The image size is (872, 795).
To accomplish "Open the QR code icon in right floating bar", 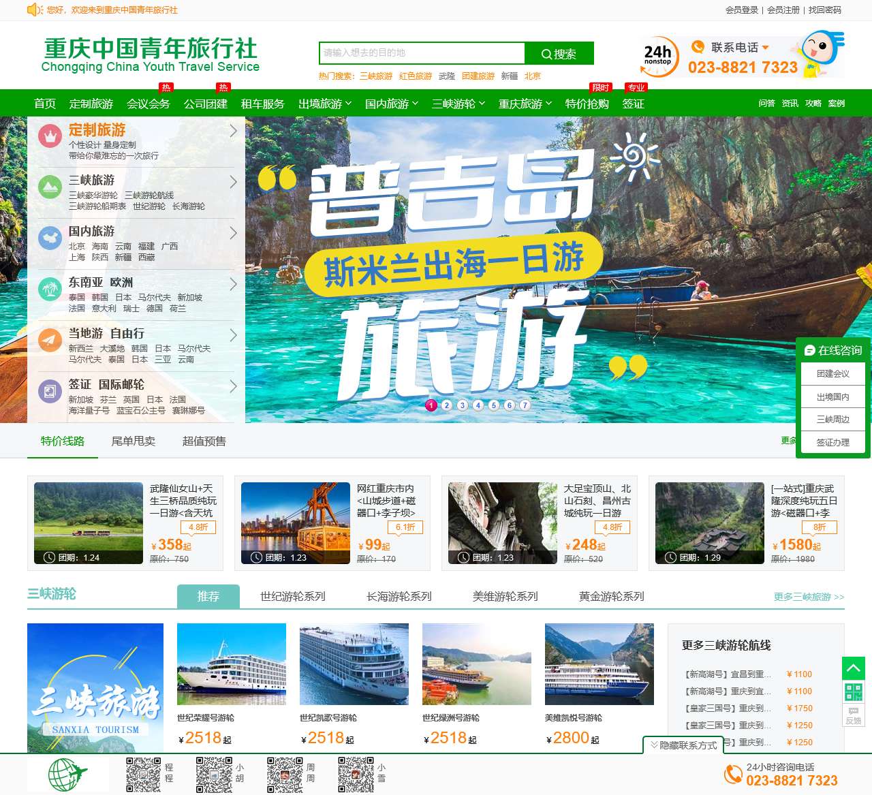I will pos(854,691).
